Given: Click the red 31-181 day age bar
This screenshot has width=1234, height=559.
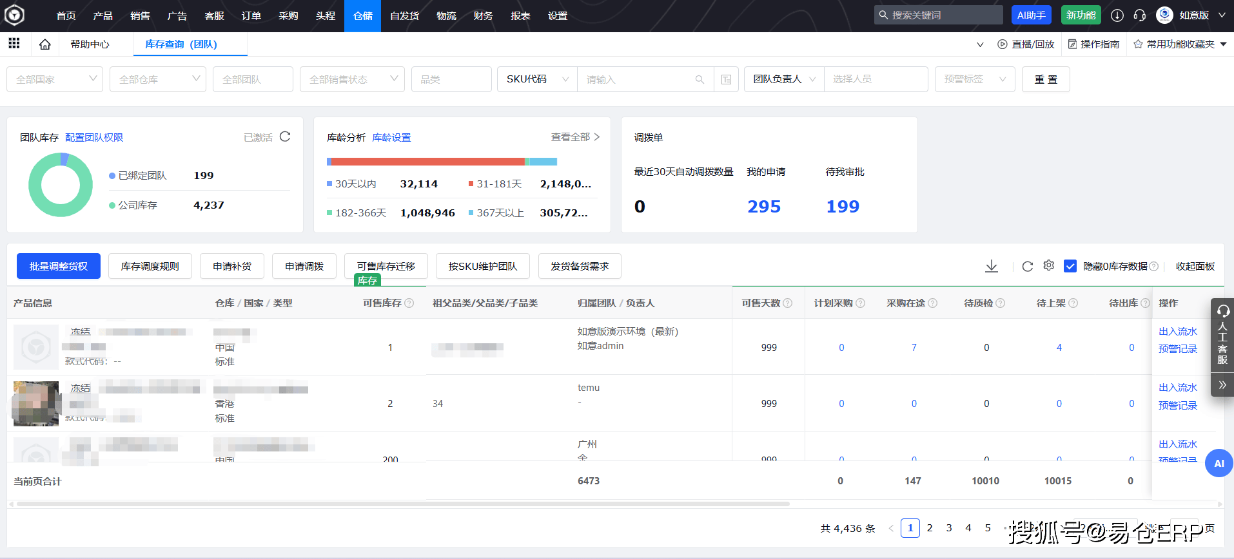Looking at the screenshot, I should coord(428,162).
